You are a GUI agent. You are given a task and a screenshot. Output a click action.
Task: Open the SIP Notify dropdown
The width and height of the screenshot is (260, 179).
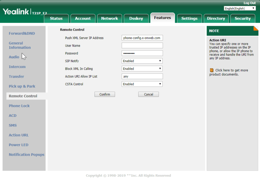tap(142, 61)
